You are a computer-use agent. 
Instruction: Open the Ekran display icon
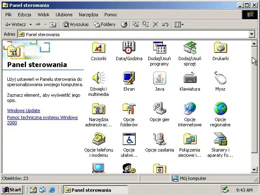pyautogui.click(x=129, y=78)
